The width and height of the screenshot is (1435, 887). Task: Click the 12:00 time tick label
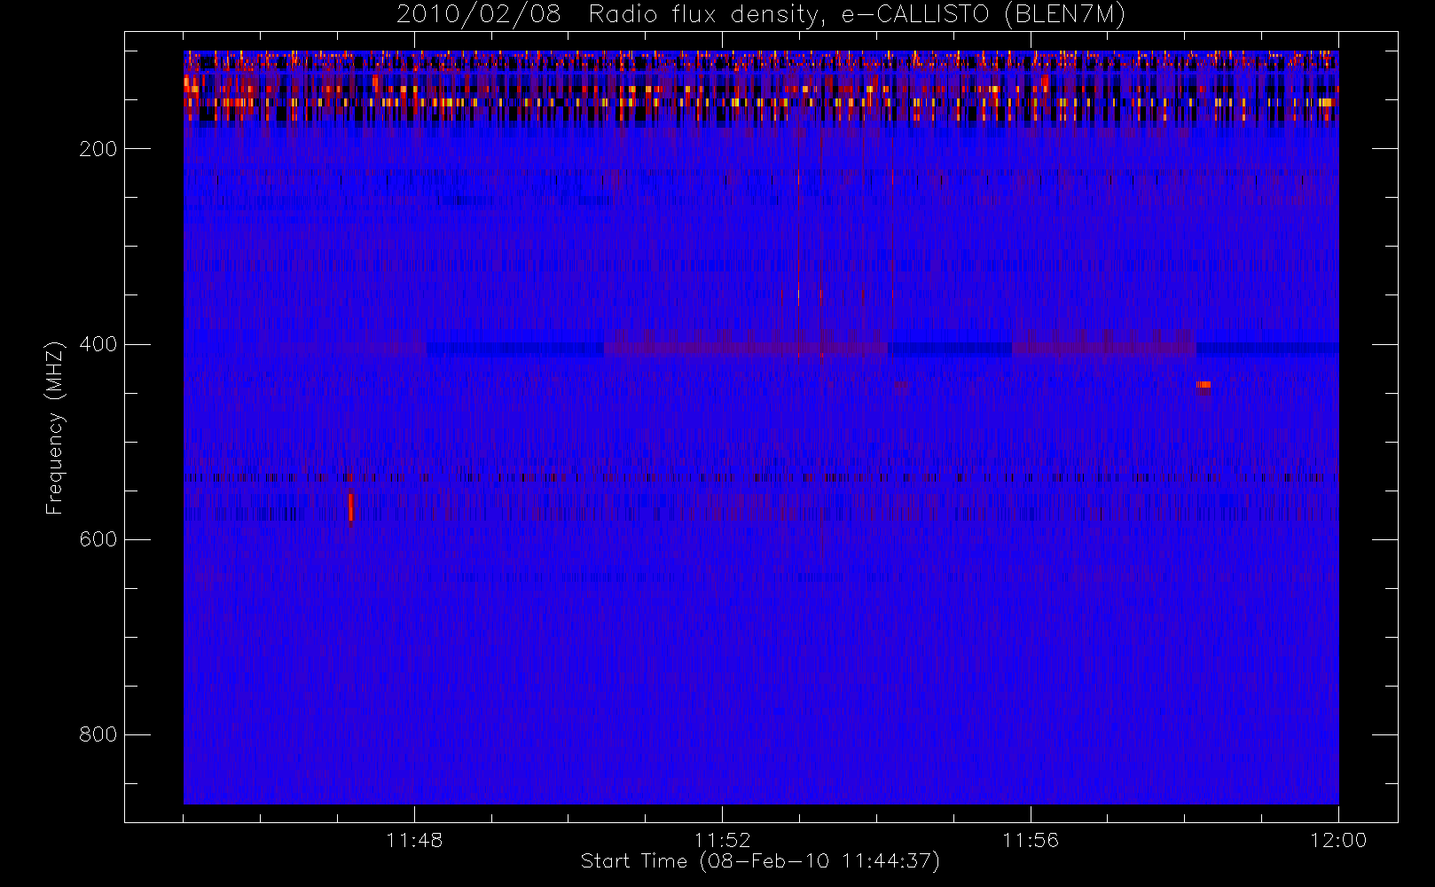click(x=1338, y=840)
